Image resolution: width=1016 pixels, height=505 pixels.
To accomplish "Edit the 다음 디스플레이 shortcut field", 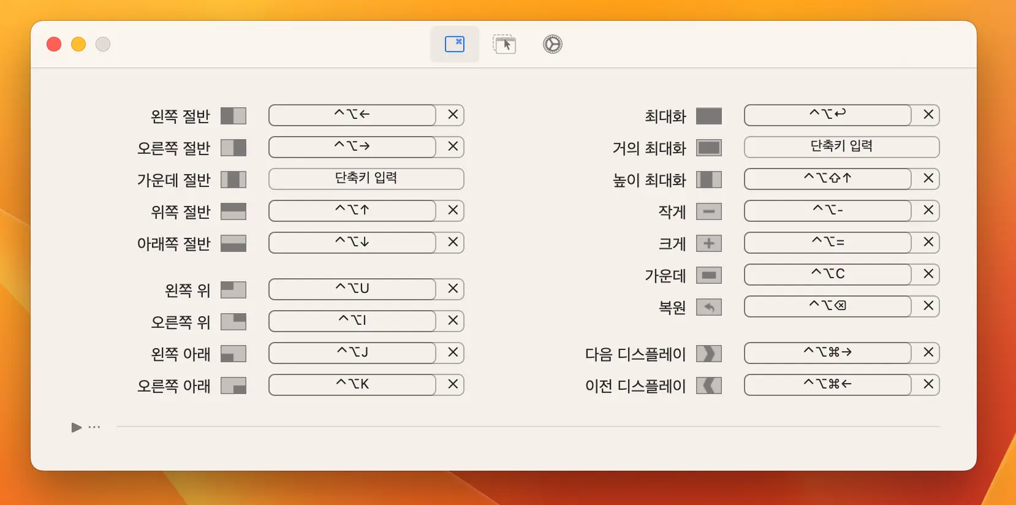I will click(828, 352).
